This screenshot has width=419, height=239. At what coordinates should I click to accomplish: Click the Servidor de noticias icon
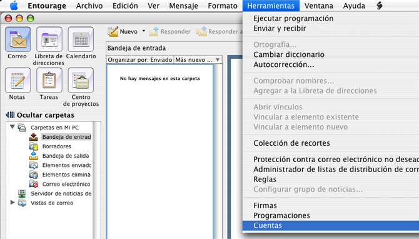[22, 193]
